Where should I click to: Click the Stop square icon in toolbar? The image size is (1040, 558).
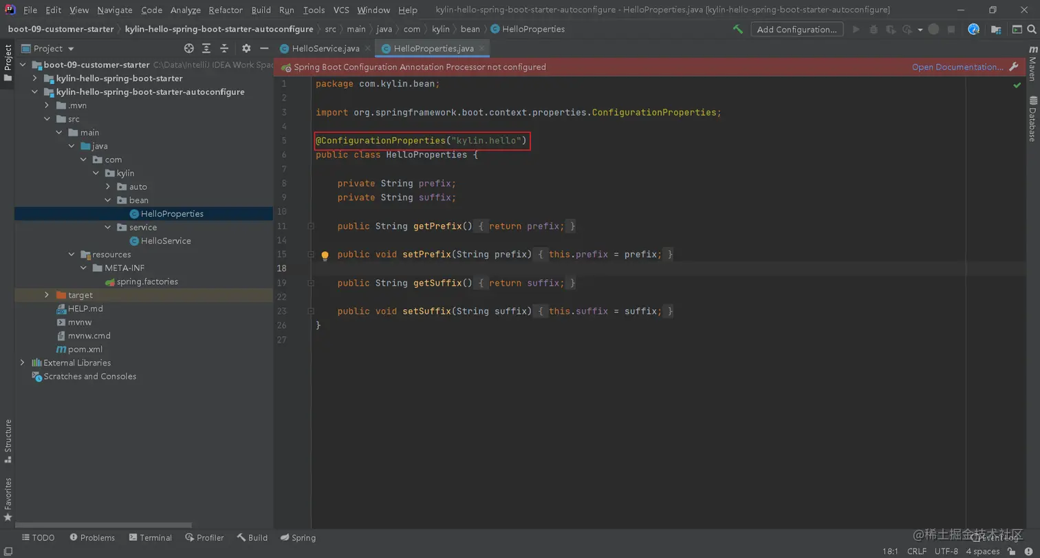coord(951,29)
